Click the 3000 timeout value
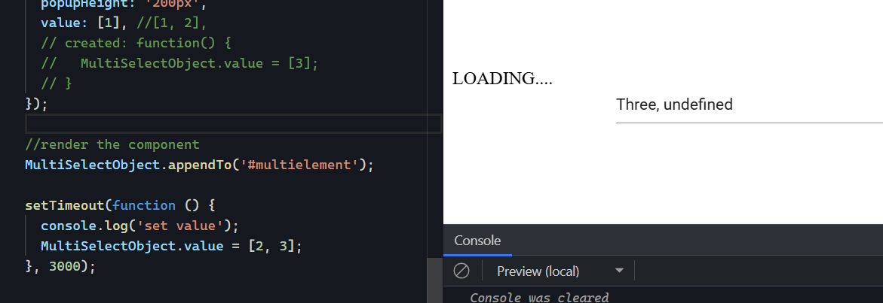The image size is (883, 303). point(65,266)
